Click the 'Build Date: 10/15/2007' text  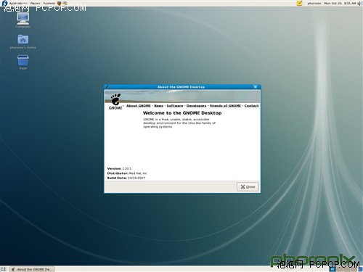[x=126, y=178]
